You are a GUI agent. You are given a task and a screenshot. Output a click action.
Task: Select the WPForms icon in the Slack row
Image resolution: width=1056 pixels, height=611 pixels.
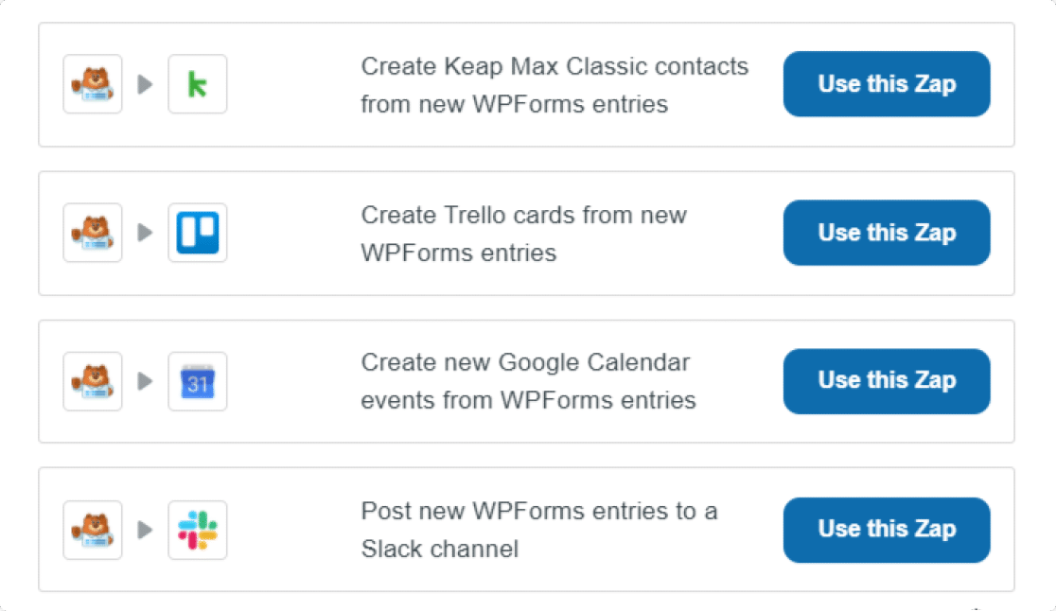click(x=93, y=531)
